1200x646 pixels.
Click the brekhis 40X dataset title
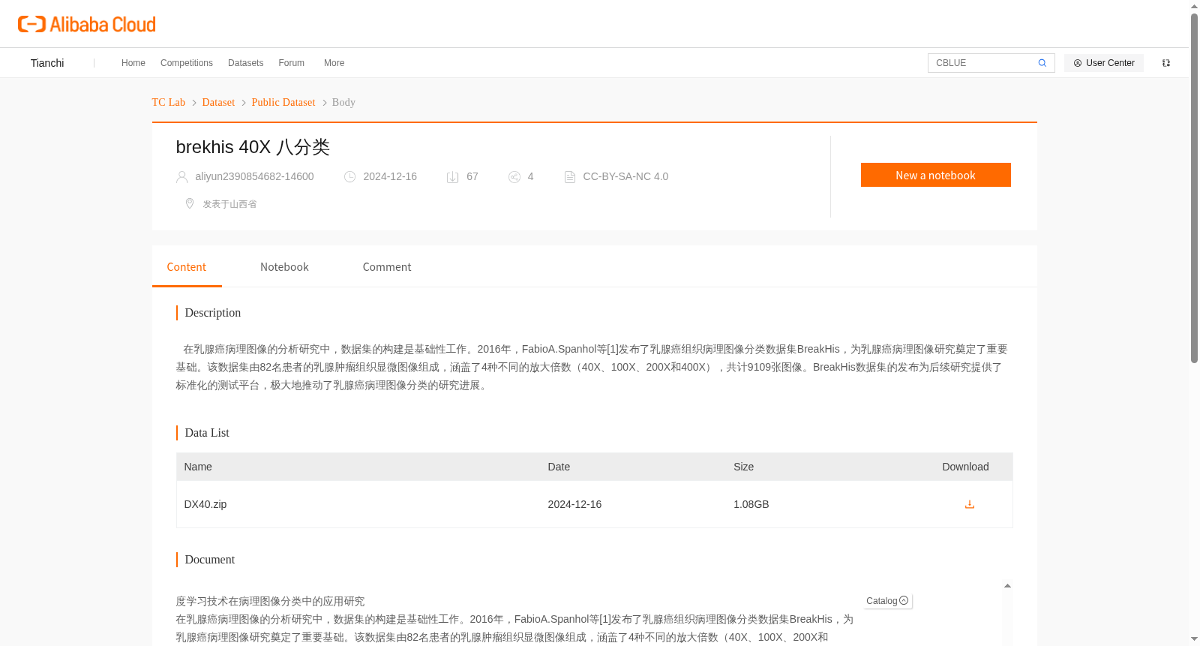click(253, 147)
